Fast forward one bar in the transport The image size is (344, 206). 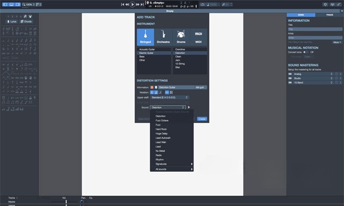tap(138, 4)
